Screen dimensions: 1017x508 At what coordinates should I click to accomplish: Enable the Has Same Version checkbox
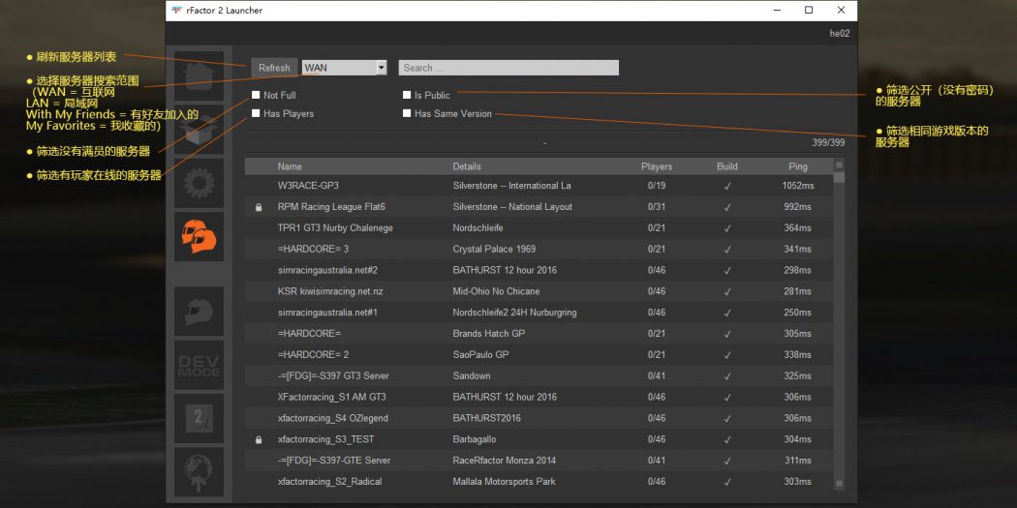click(407, 113)
